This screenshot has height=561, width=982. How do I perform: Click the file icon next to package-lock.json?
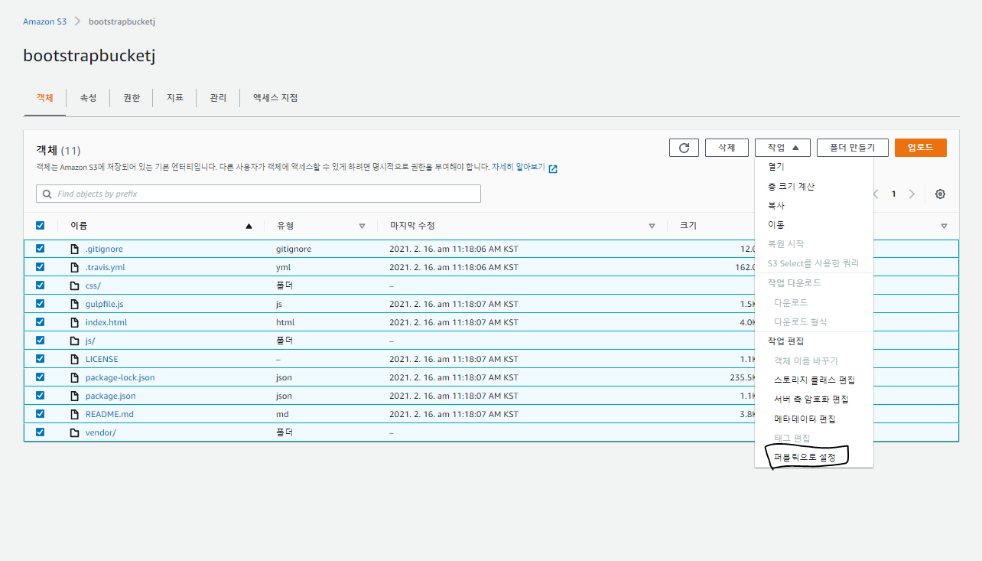tap(74, 377)
